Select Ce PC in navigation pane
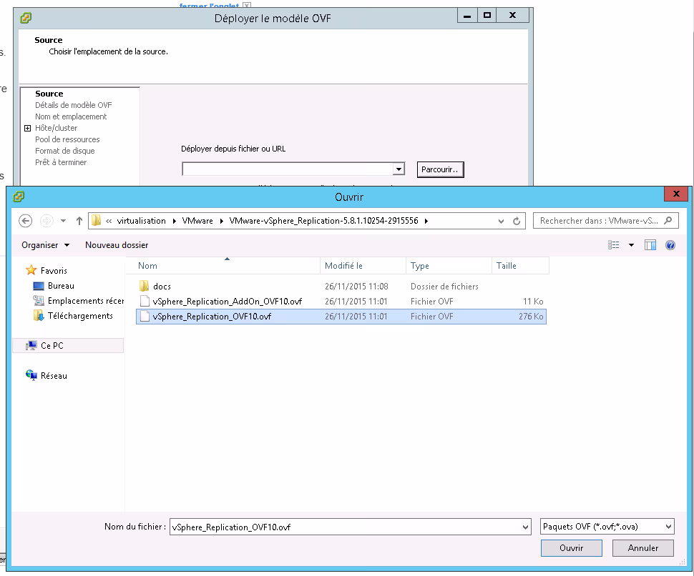This screenshot has height=576, width=694. point(52,346)
